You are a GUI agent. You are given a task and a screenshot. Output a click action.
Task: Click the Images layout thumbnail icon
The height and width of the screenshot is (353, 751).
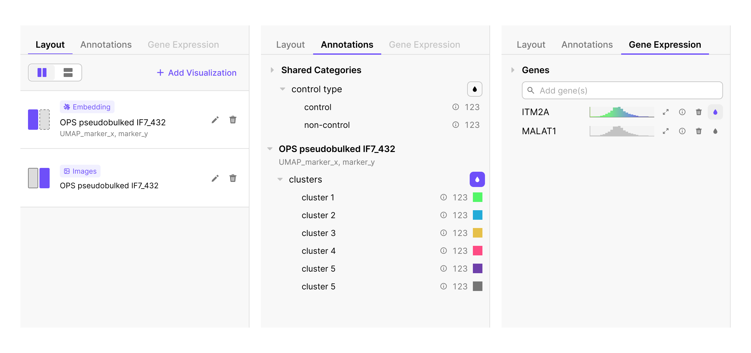[39, 178]
